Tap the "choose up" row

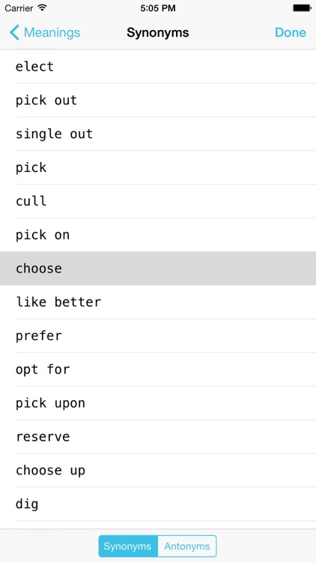pos(158,471)
